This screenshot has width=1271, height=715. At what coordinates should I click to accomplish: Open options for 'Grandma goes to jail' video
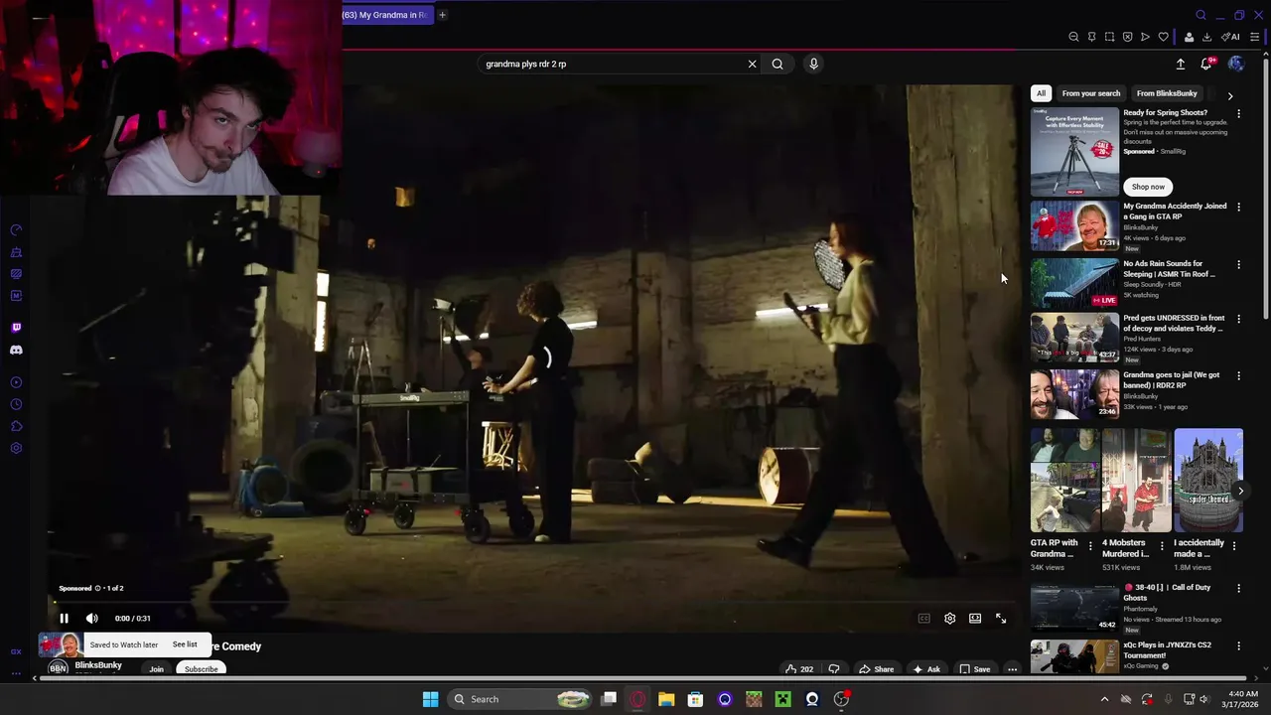[1238, 376]
